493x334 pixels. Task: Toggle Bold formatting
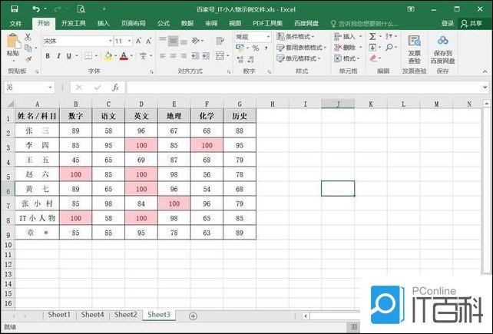click(48, 56)
